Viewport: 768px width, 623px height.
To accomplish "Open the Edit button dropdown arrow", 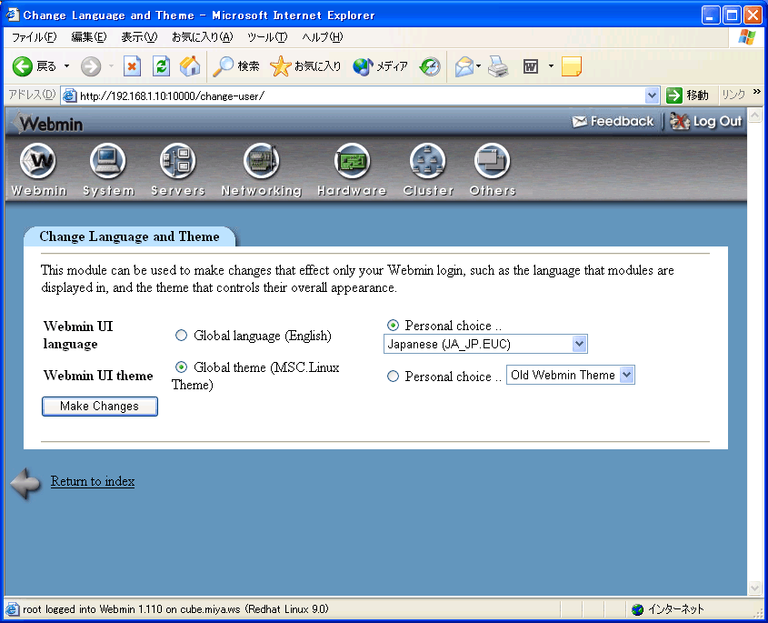I will click(x=551, y=66).
